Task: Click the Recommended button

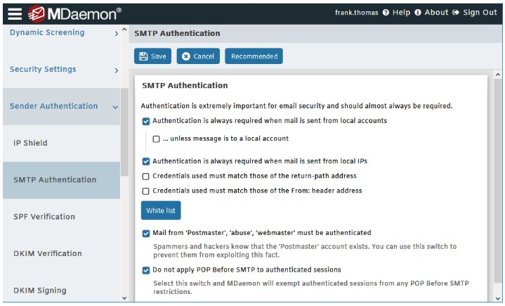Action: coord(254,56)
